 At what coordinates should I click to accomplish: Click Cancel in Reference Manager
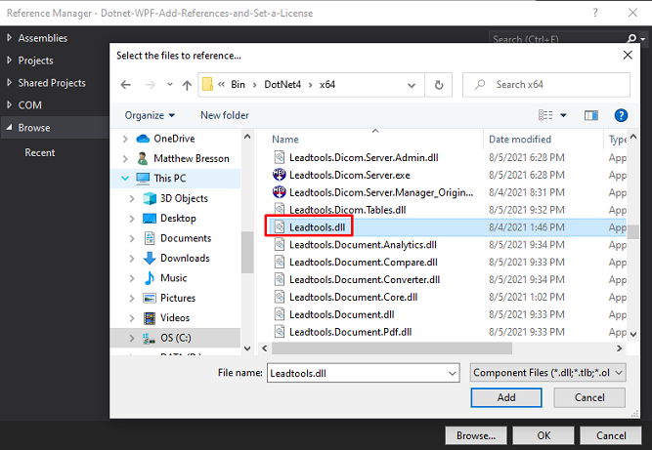[x=611, y=435]
